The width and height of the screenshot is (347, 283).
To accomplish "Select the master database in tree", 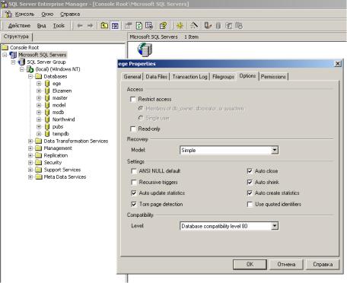I will [x=60, y=98].
